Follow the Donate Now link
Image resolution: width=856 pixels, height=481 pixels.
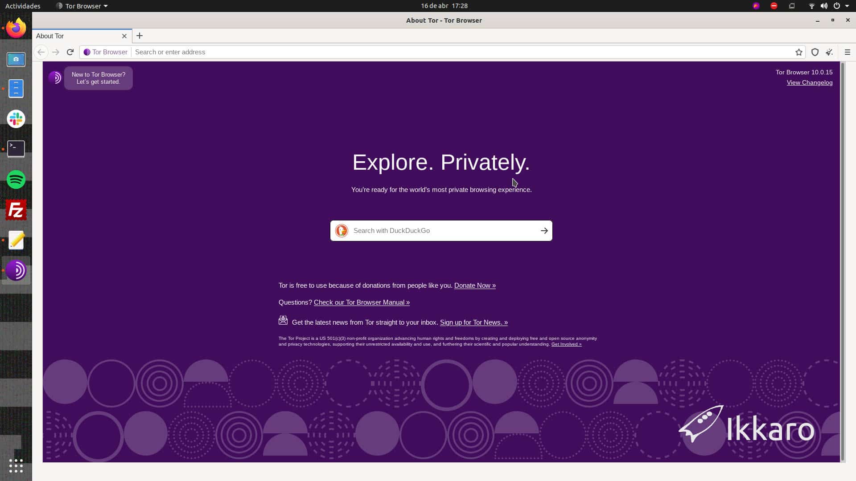pyautogui.click(x=474, y=285)
